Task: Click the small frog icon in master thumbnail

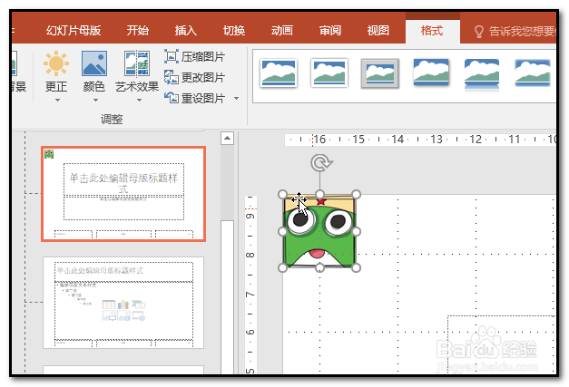Action: coord(49,154)
